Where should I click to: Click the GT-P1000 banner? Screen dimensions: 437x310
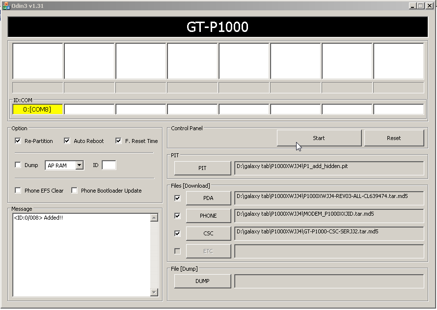click(x=218, y=27)
